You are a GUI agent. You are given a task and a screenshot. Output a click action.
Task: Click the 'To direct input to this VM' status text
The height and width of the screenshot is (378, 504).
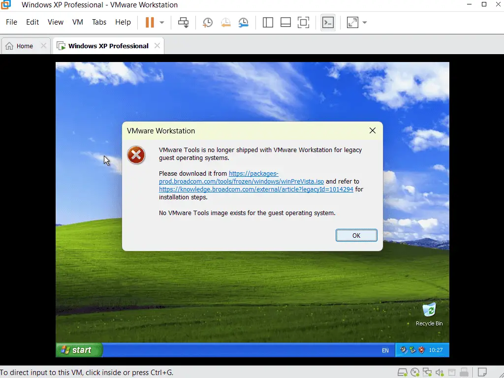point(87,373)
